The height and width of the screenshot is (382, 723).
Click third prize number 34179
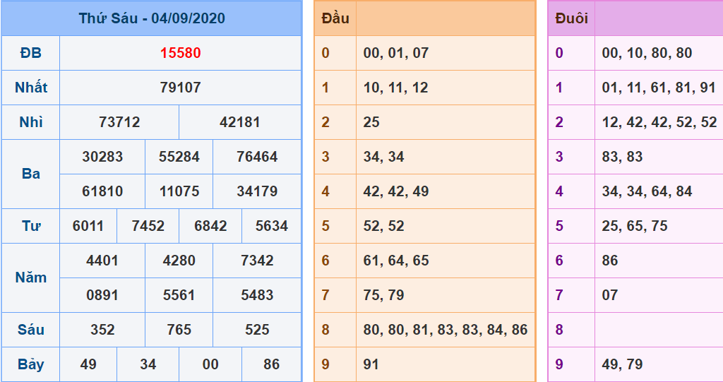pyautogui.click(x=257, y=191)
